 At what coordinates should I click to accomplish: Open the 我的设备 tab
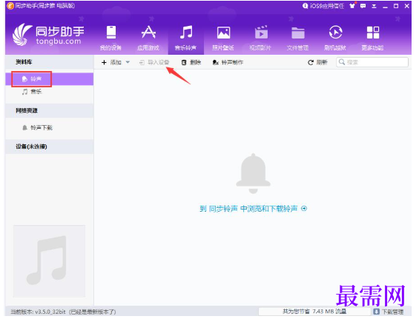111,38
